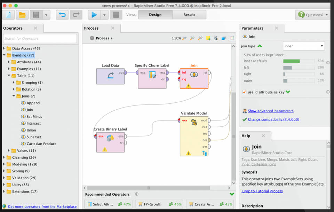This screenshot has height=212, width=334.
Task: Click the Save process disk icon
Action: 36,15
